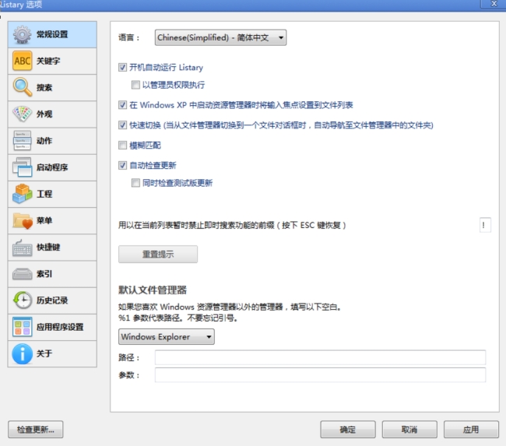This screenshot has width=506, height=446.
Task: Click the gear icon for 常规设置
Action: [x=22, y=35]
